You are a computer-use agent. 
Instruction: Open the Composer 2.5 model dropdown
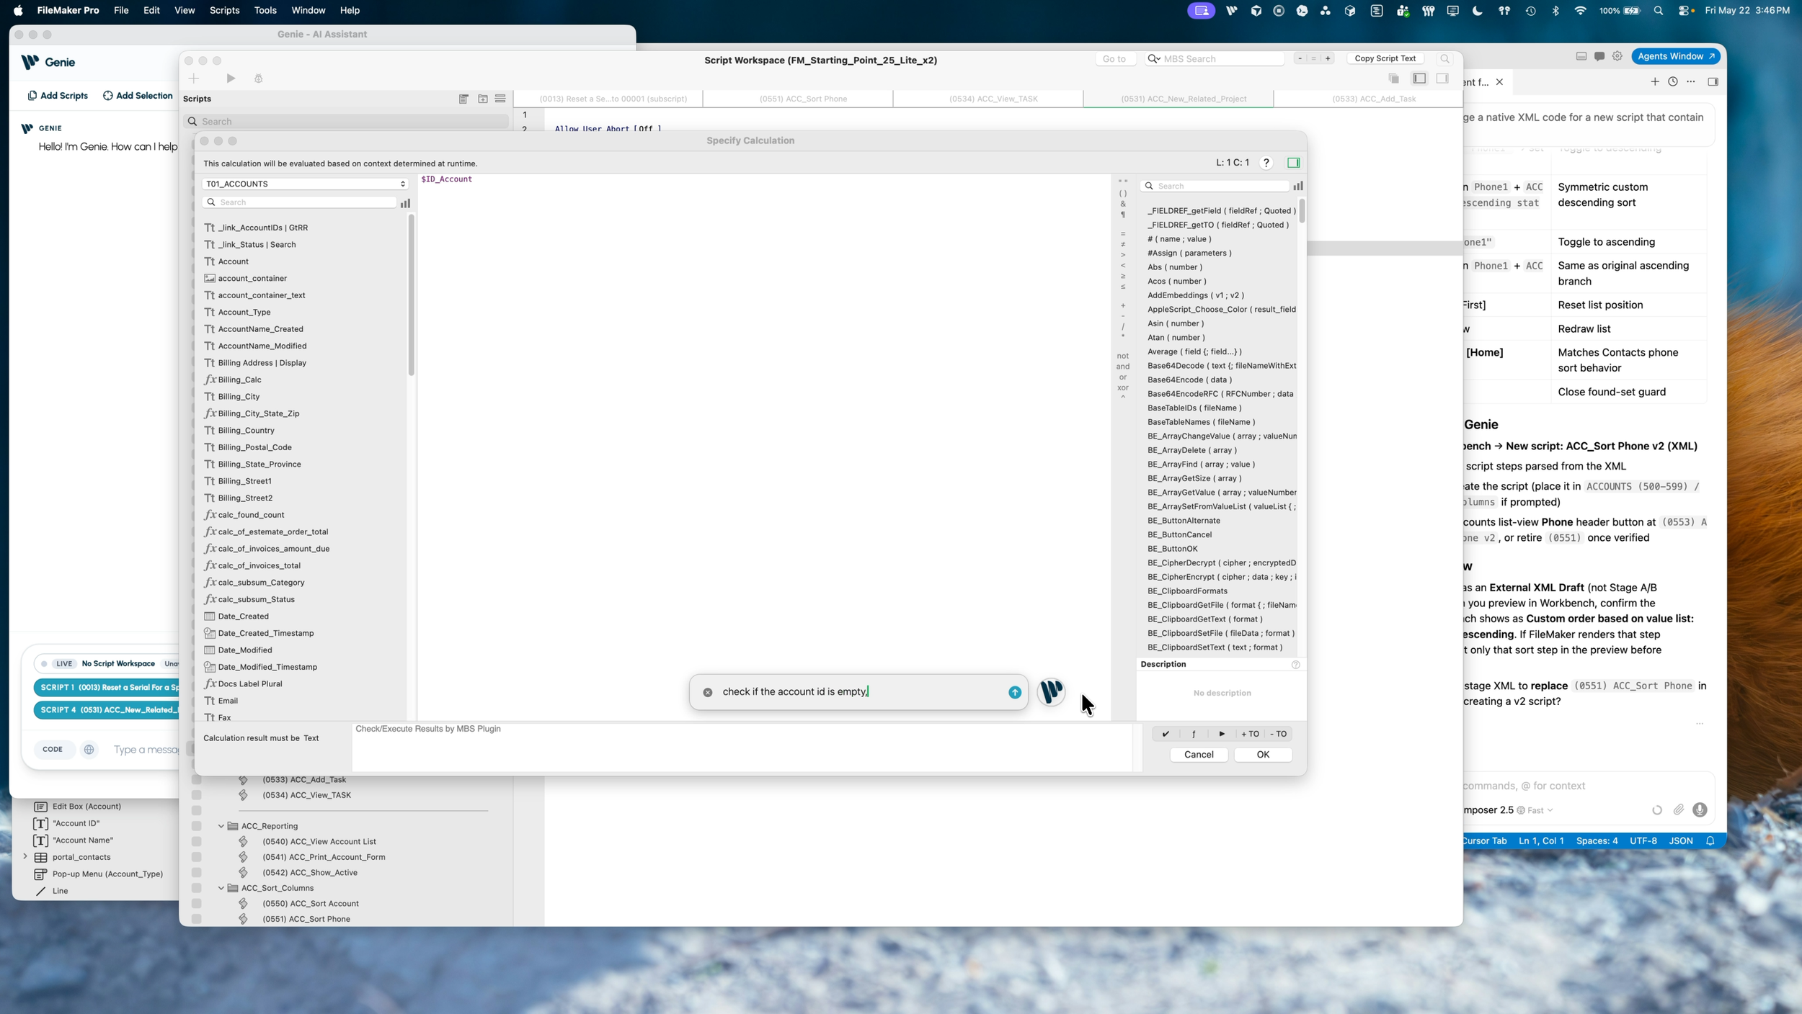(1508, 810)
